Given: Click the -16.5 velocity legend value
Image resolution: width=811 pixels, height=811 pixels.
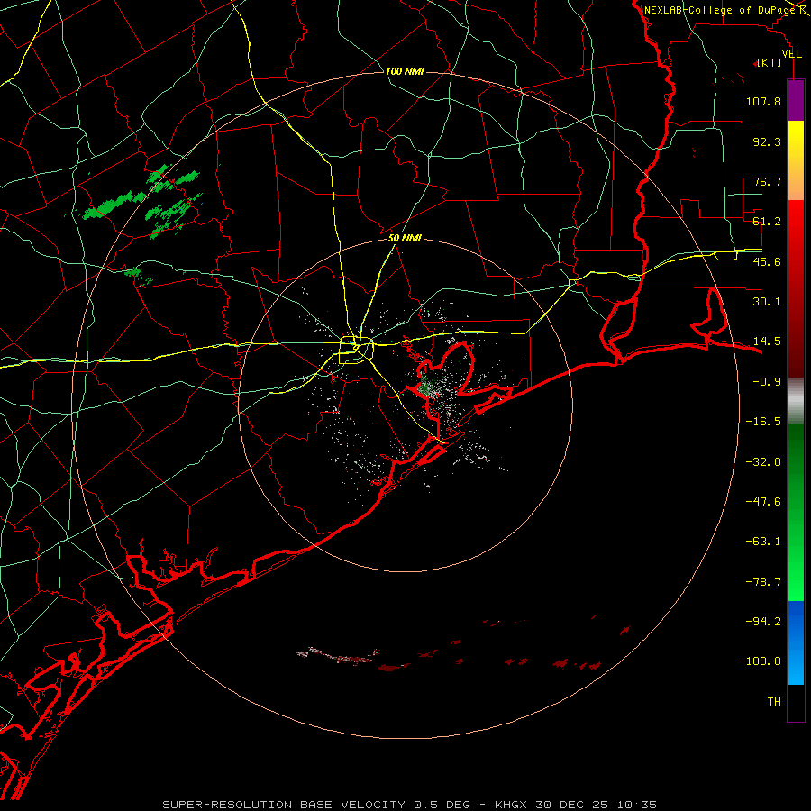Looking at the screenshot, I should pyautogui.click(x=763, y=422).
